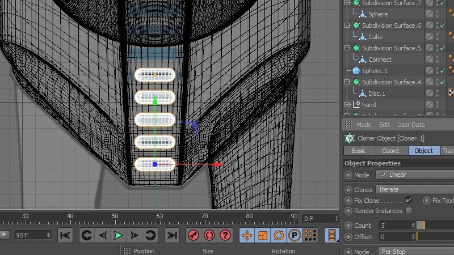The image size is (454, 255).
Task: Click the green Play Forwards button
Action: (119, 235)
